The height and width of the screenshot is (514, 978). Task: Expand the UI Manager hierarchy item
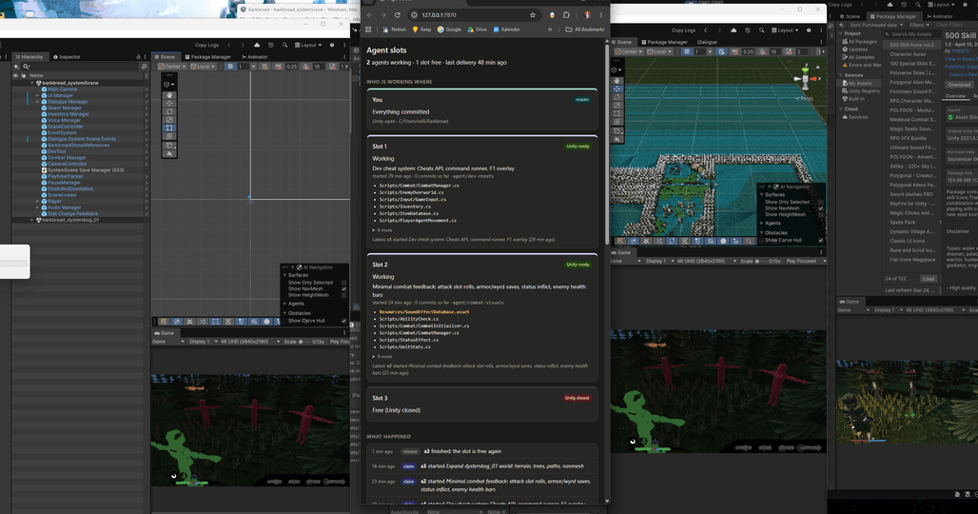click(x=38, y=95)
